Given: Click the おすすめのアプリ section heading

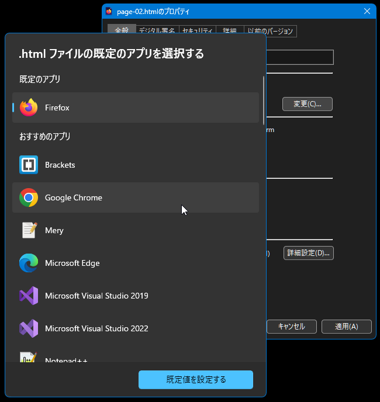Looking at the screenshot, I should click(x=45, y=136).
